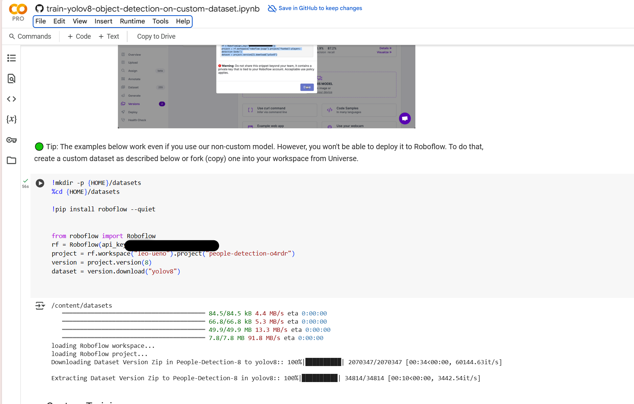The width and height of the screenshot is (634, 404).
Task: Open the Variables {x} sidebar panel
Action: 12,119
